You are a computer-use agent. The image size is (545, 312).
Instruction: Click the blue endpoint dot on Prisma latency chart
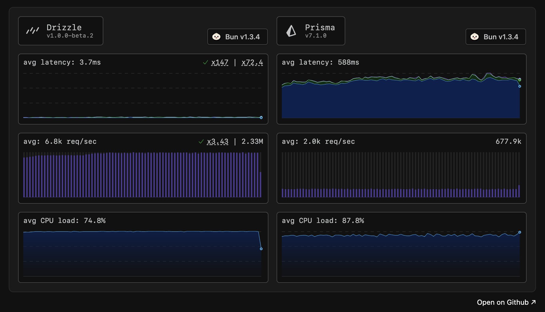point(520,86)
